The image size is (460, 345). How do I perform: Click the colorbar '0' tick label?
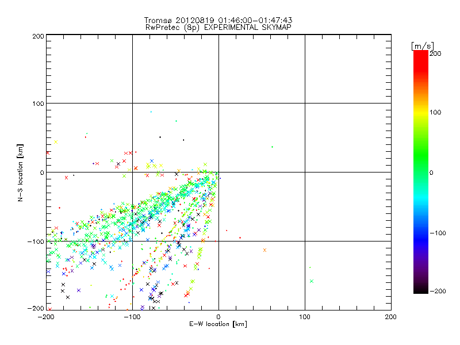point(431,172)
